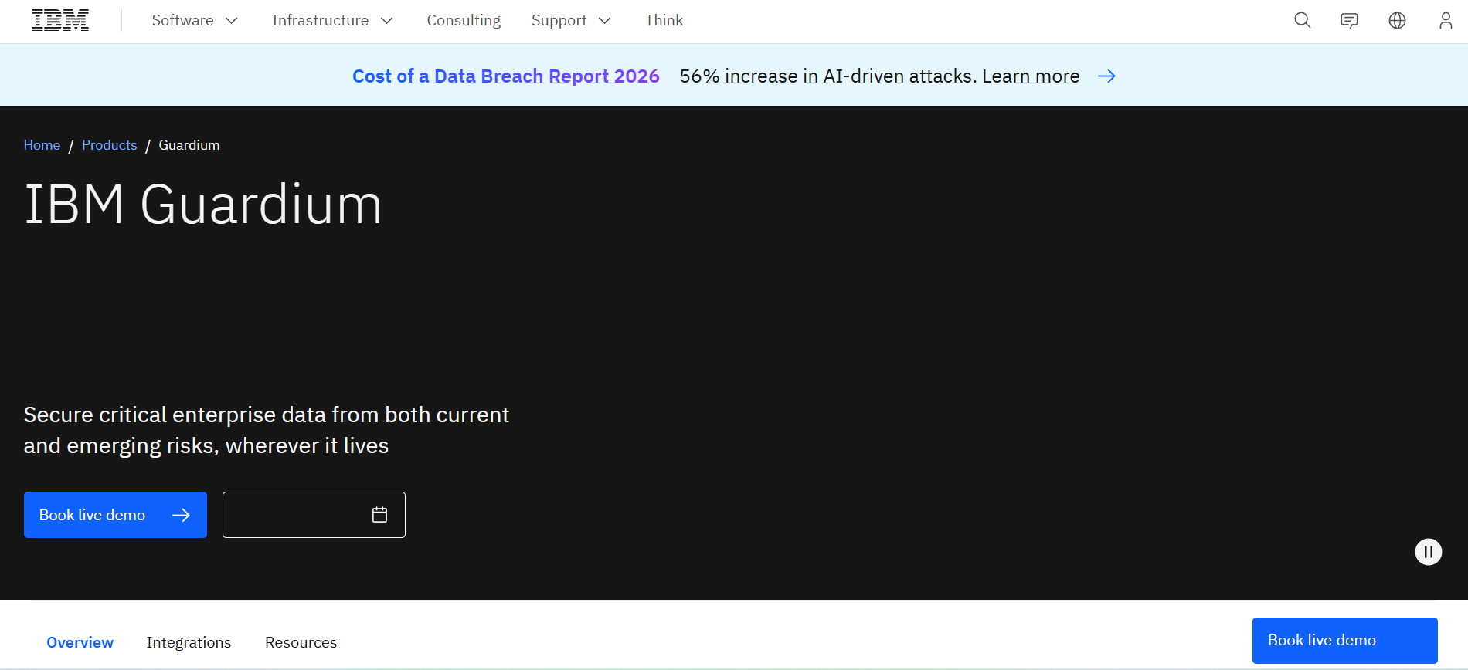This screenshot has height=670, width=1468.
Task: Open the Think menu item
Action: click(x=664, y=21)
